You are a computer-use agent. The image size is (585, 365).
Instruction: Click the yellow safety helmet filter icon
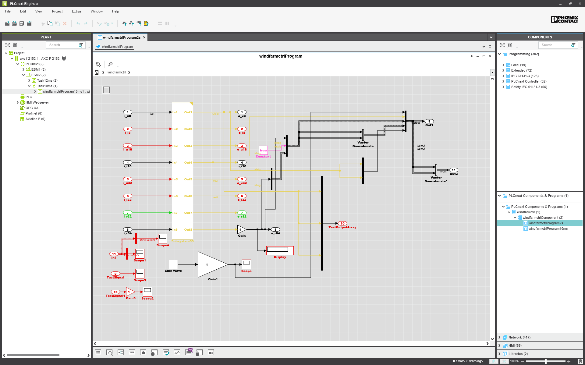(146, 23)
